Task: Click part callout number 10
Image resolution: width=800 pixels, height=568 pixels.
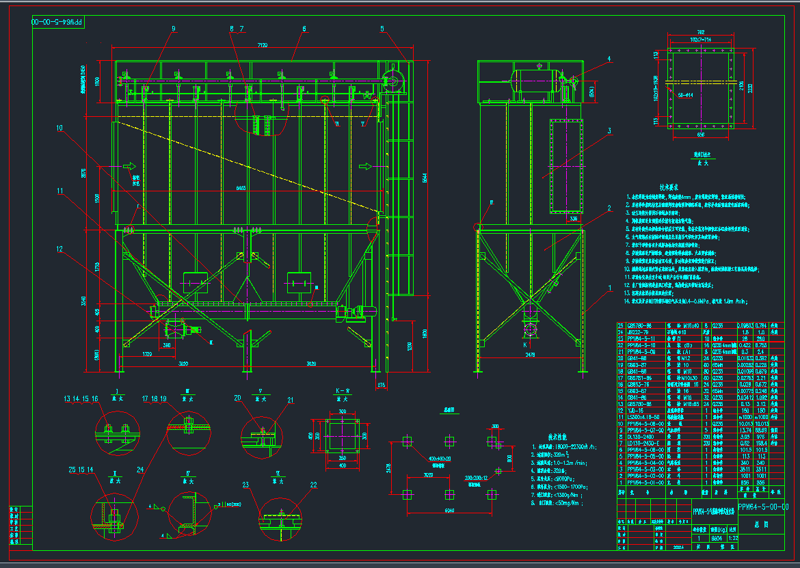Action: (59, 128)
